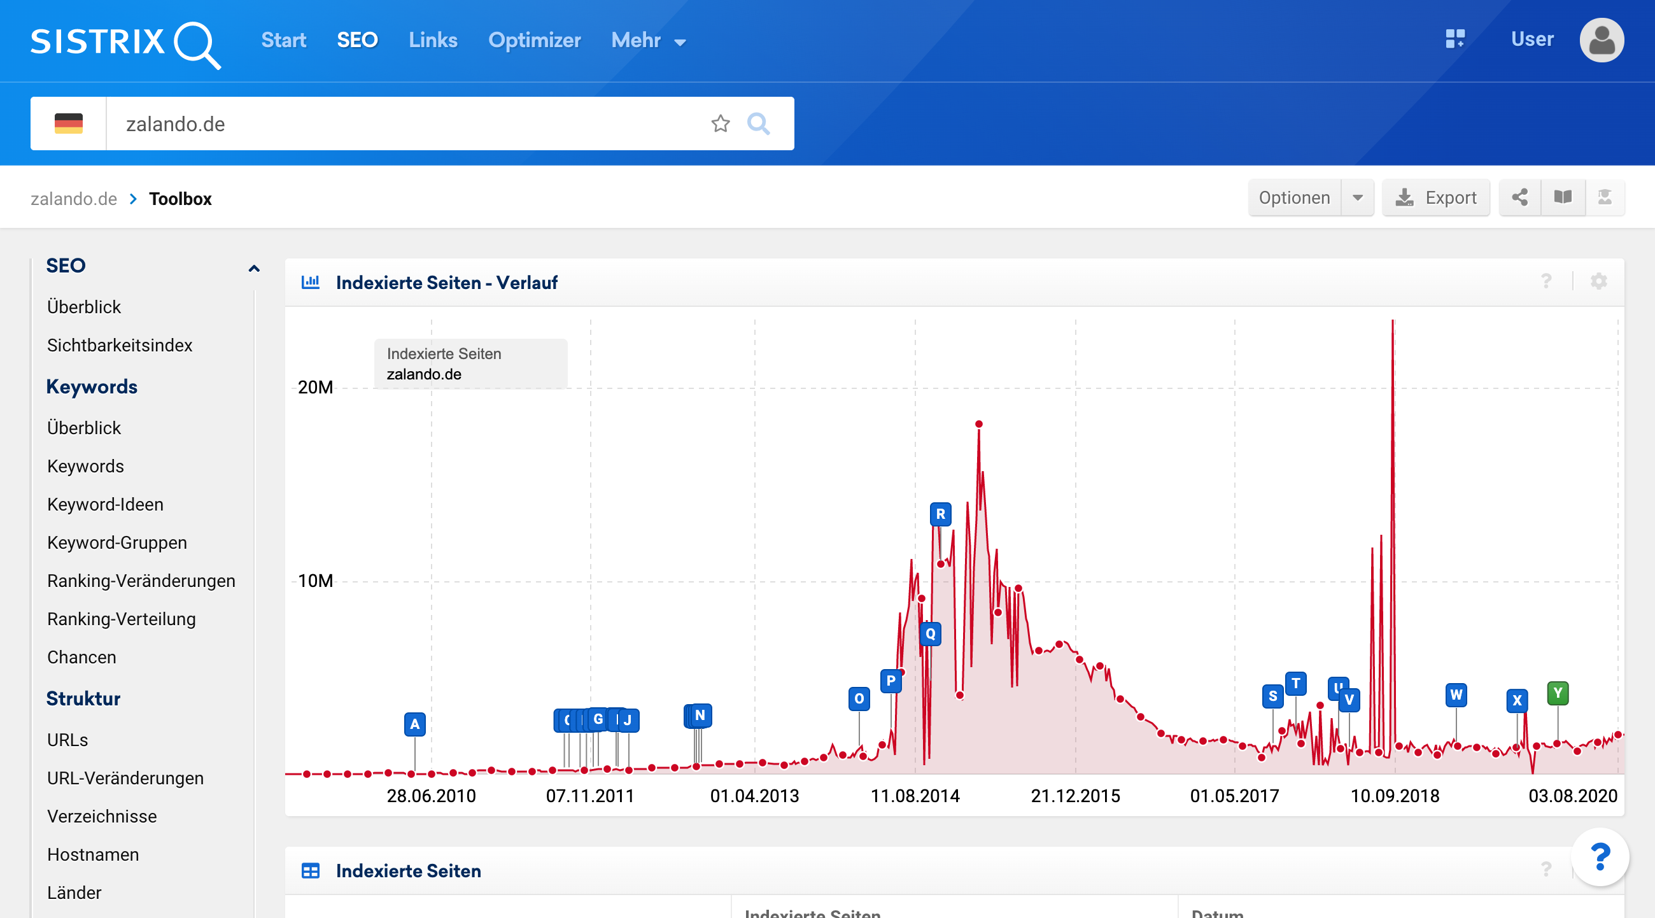1655x918 pixels.
Task: Switch to the Optimizer tab
Action: (x=534, y=41)
